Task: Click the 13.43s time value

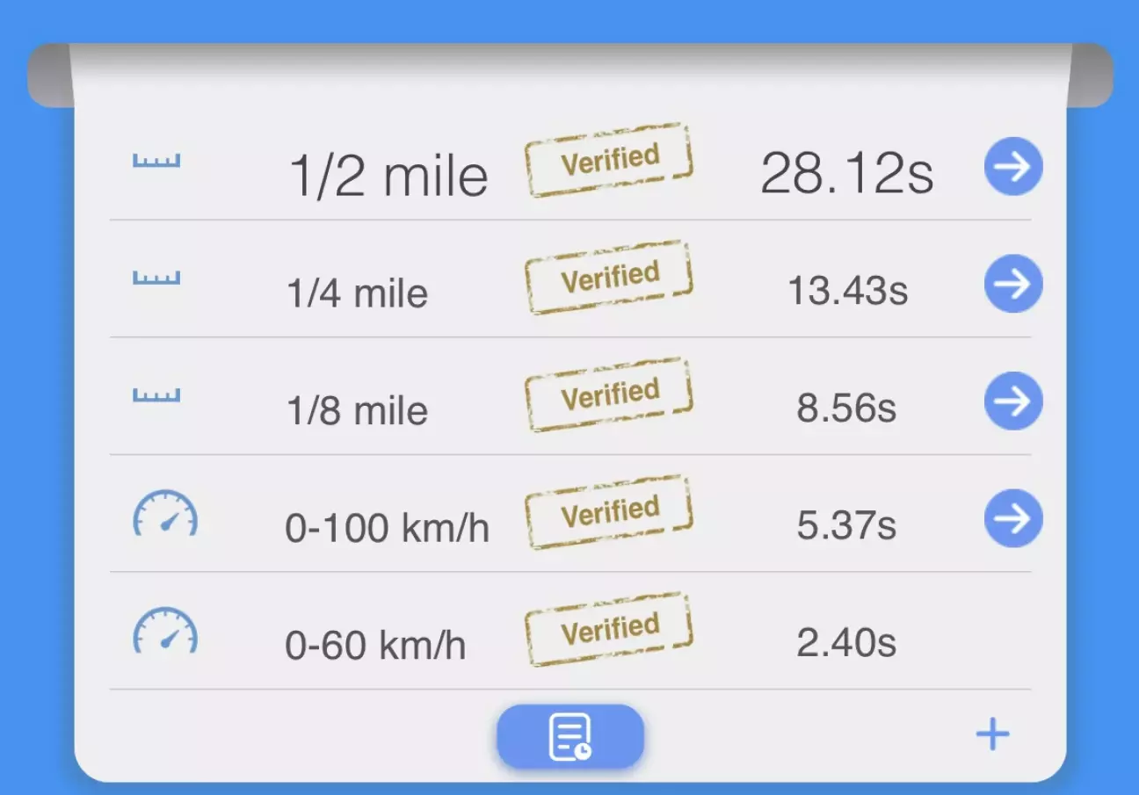Action: pos(847,291)
